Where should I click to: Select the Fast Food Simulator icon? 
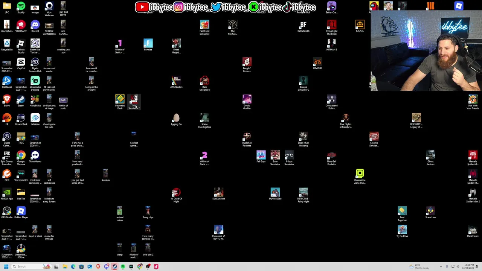click(204, 28)
